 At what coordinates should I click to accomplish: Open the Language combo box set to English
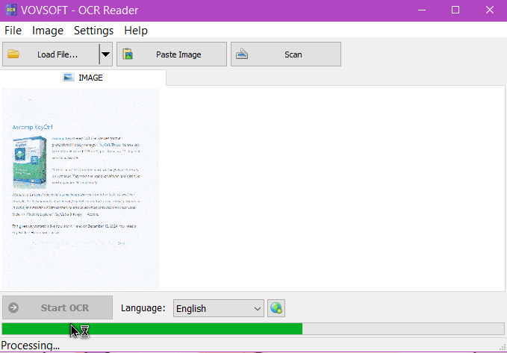tap(219, 309)
